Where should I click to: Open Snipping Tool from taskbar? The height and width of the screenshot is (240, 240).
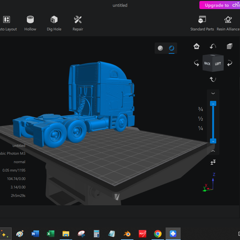[x=81, y=233]
